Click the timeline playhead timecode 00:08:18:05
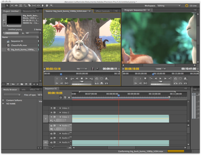The height and width of the screenshot is (155, 201). tap(55, 93)
